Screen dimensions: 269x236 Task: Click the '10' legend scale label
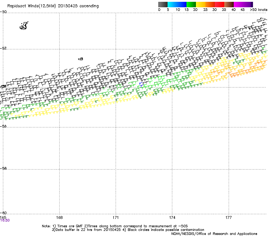[x=178, y=10]
